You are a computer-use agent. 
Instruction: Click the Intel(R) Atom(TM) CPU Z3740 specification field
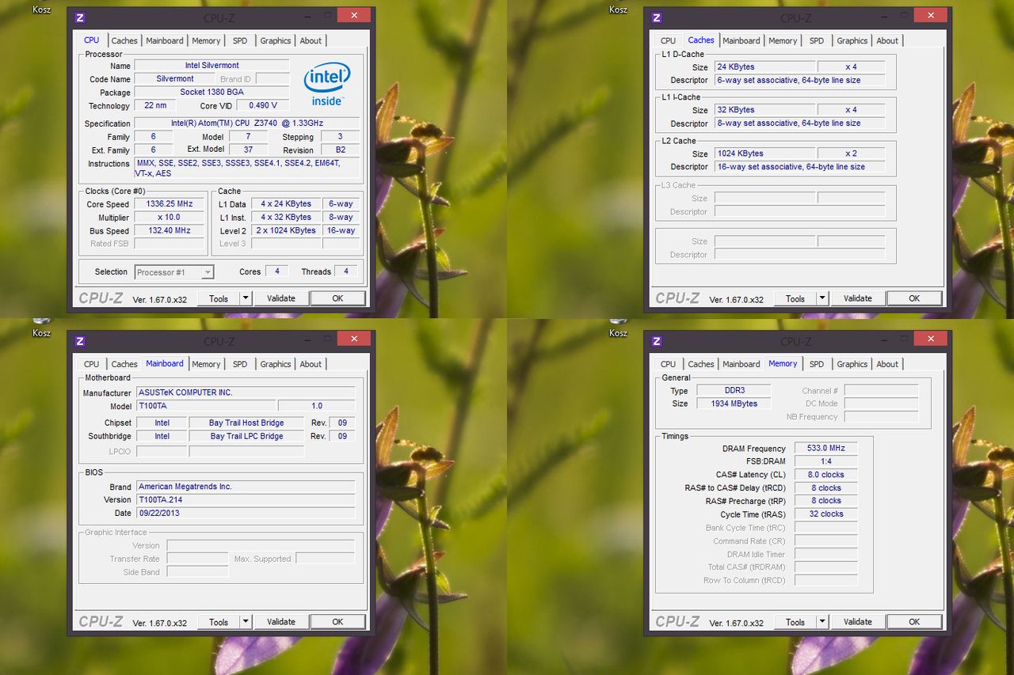[x=246, y=123]
